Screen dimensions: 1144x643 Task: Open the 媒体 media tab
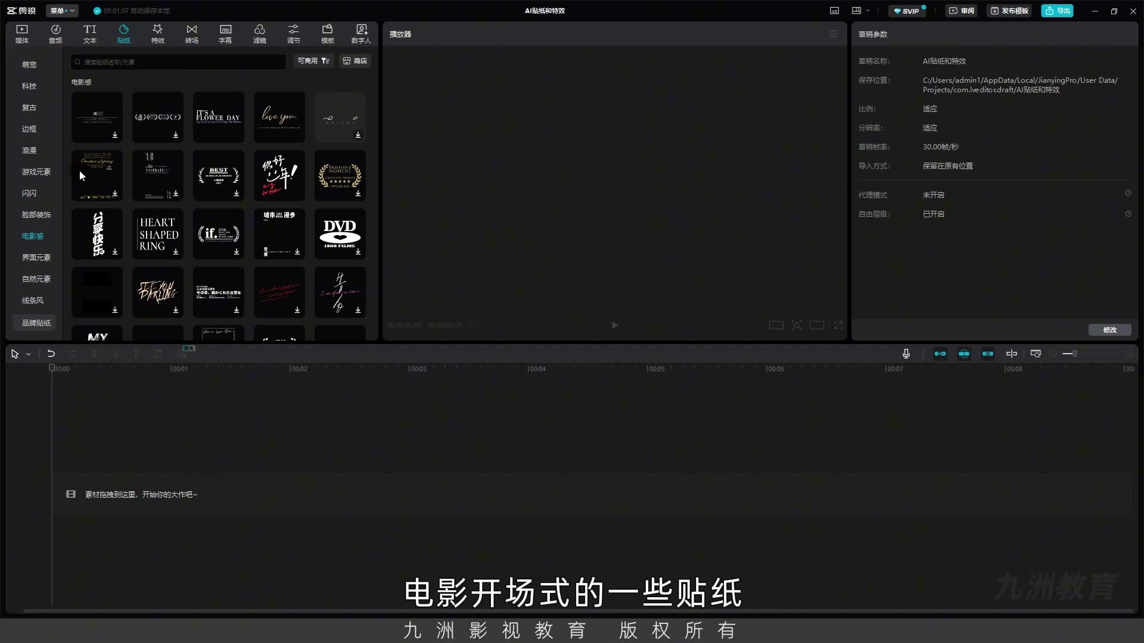point(22,34)
